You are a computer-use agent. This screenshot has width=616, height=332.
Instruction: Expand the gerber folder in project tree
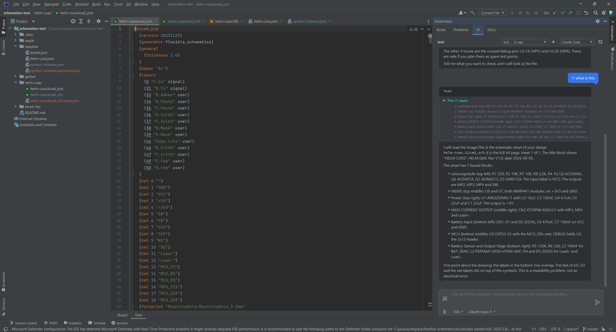(x=15, y=77)
